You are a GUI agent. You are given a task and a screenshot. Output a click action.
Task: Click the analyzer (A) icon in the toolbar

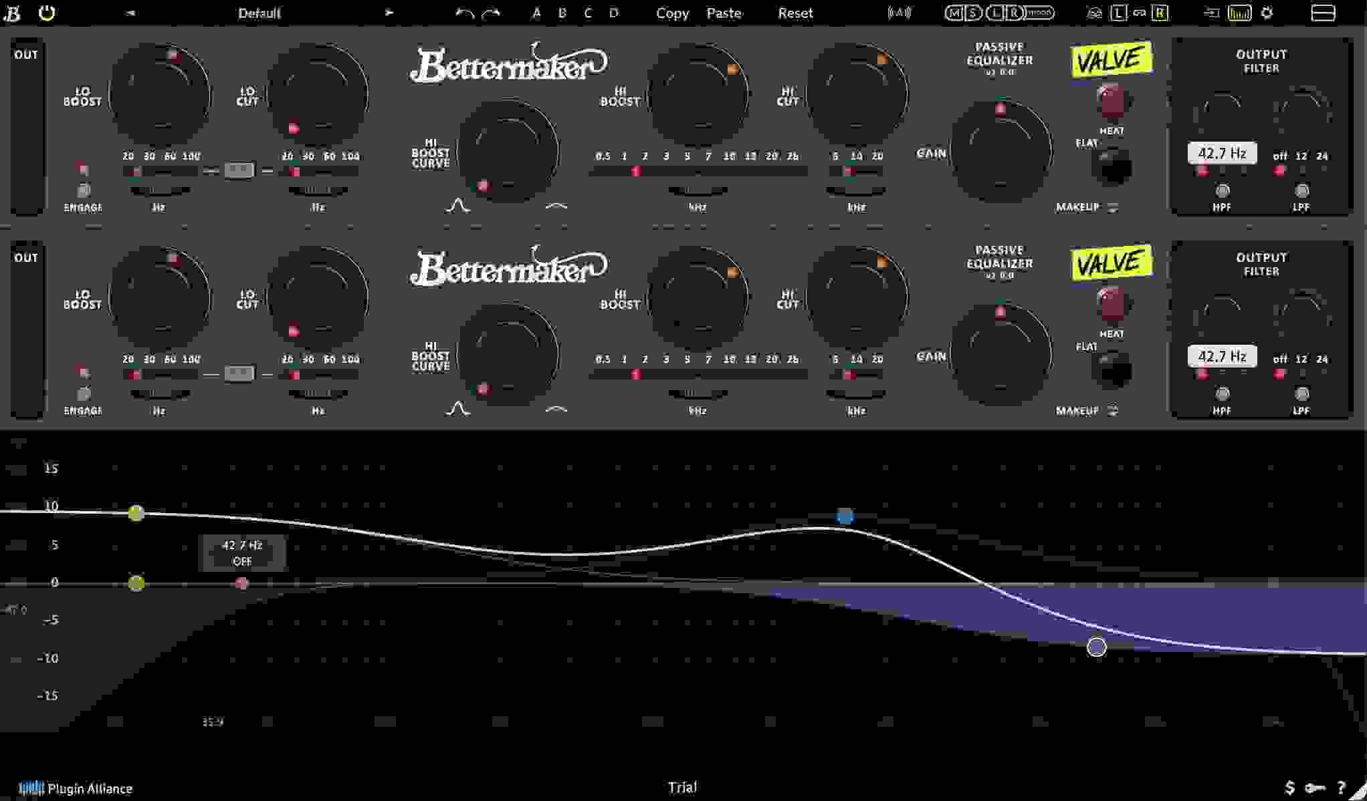(900, 12)
